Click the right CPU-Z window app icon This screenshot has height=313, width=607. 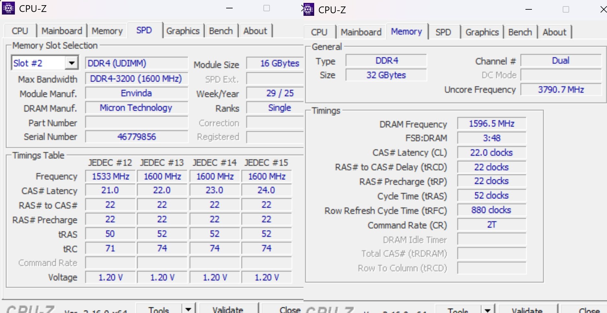pos(308,9)
